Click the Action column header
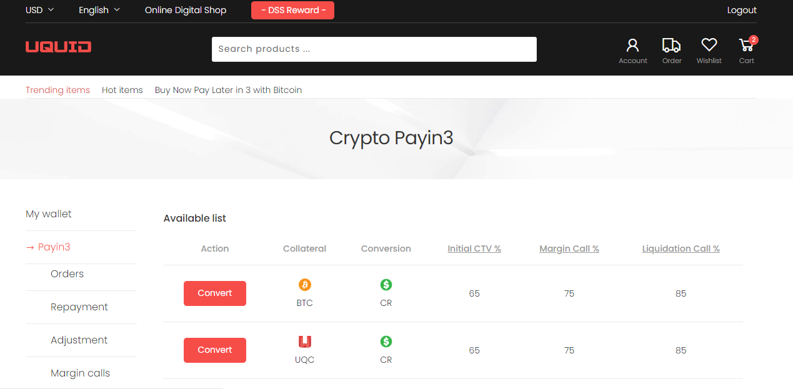 (x=215, y=249)
